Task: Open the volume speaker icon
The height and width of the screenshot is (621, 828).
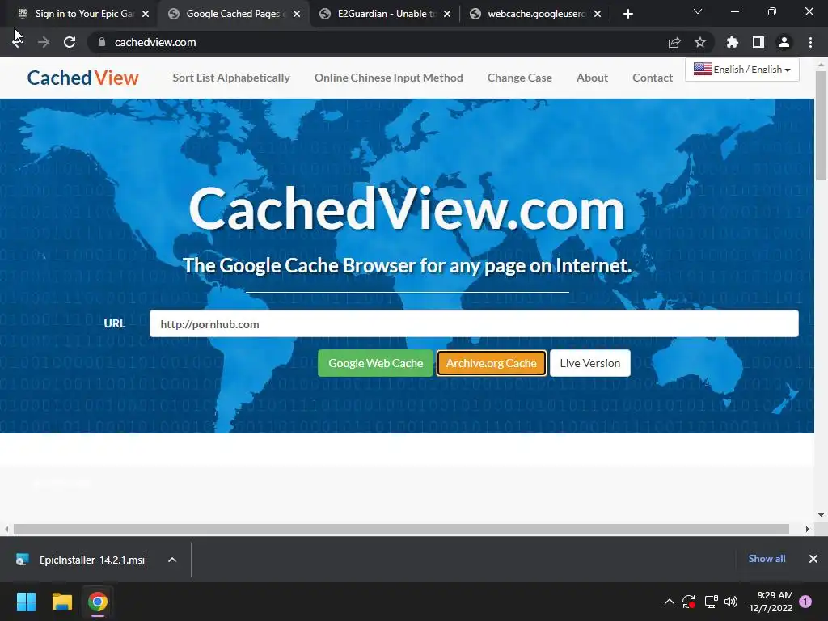Action: click(731, 602)
